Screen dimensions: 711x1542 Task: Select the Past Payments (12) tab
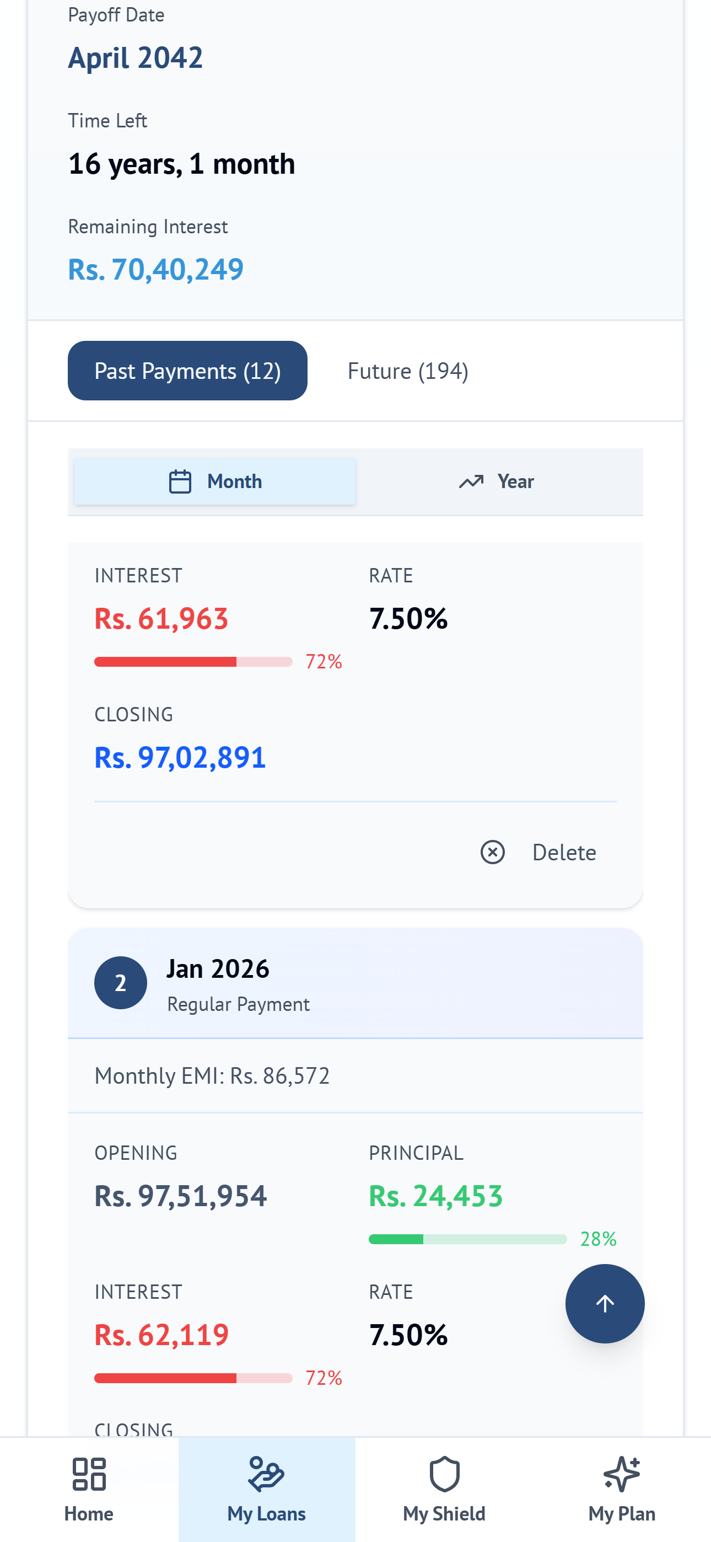coord(187,371)
